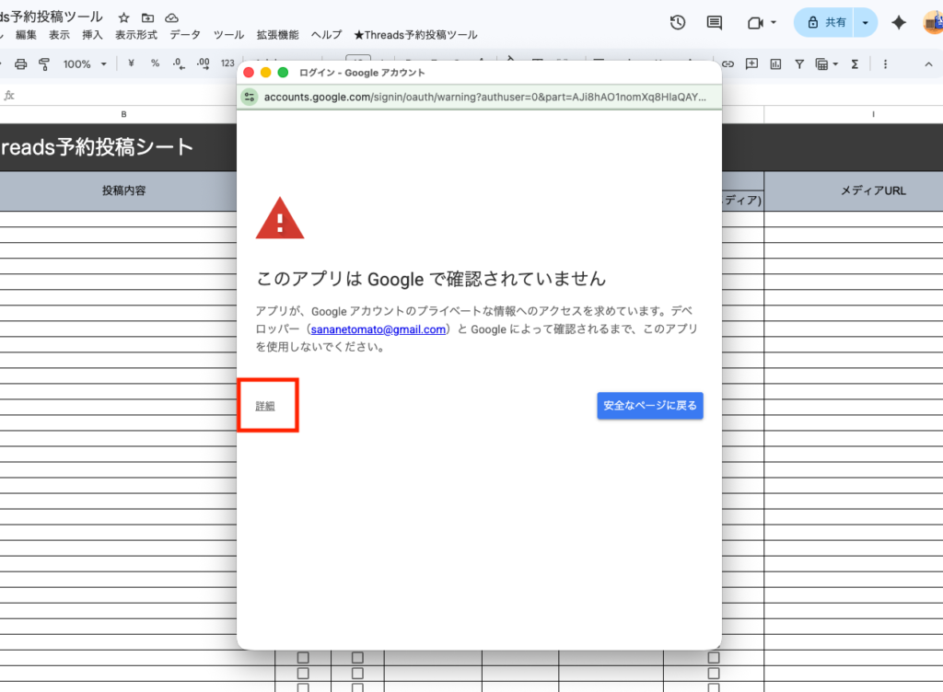Open the 拡張機能 menu

pos(277,35)
